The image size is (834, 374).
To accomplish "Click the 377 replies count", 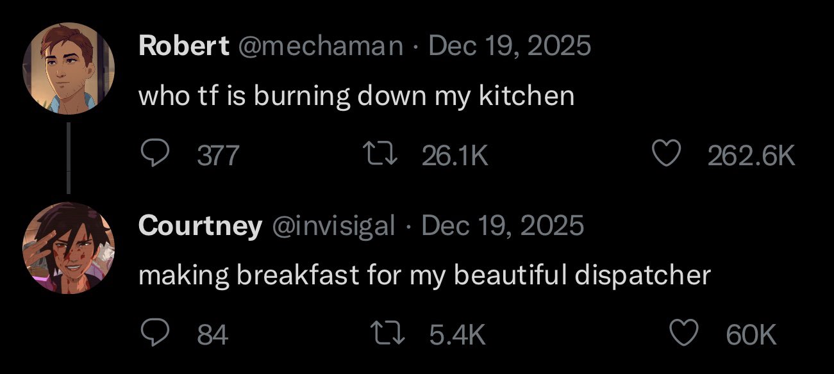I will (x=218, y=156).
